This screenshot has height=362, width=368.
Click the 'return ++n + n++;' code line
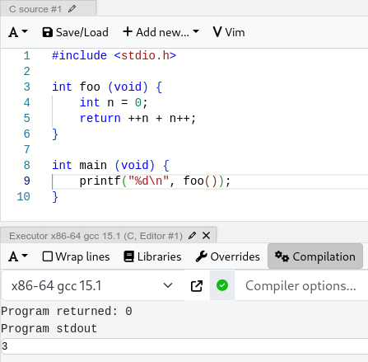[137, 119]
